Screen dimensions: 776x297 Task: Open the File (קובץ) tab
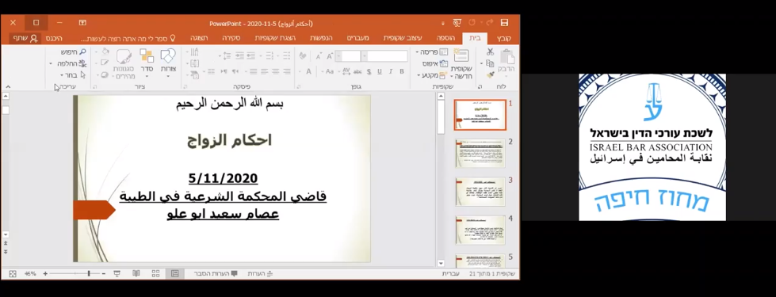pyautogui.click(x=504, y=39)
